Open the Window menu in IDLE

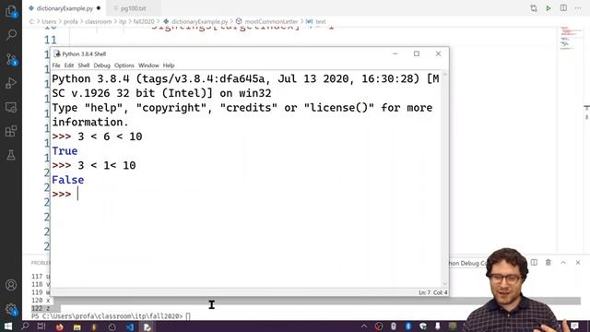coord(148,65)
